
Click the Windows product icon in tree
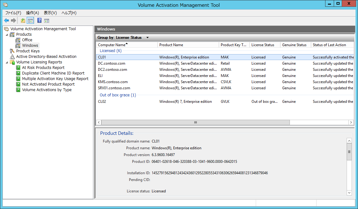pyautogui.click(x=18, y=46)
